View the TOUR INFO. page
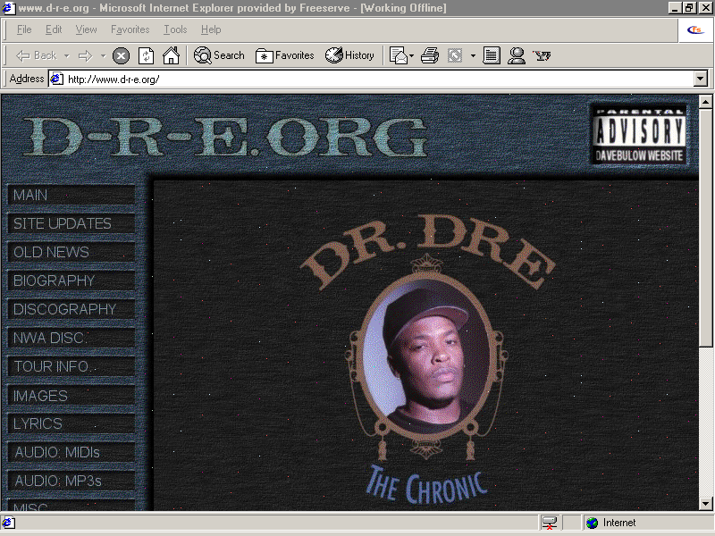Viewport: 715px width, 536px height. (x=71, y=366)
